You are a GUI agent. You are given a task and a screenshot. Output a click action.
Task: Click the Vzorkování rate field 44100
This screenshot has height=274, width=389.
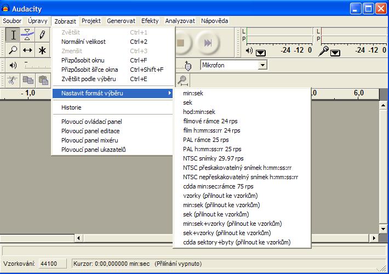coord(50,264)
